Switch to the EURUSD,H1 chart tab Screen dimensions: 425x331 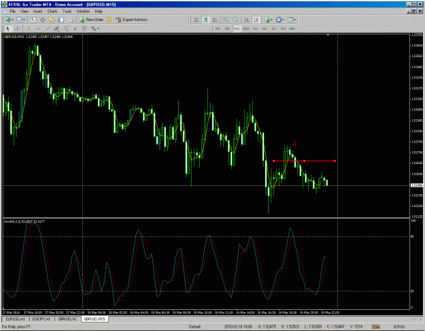(16, 319)
